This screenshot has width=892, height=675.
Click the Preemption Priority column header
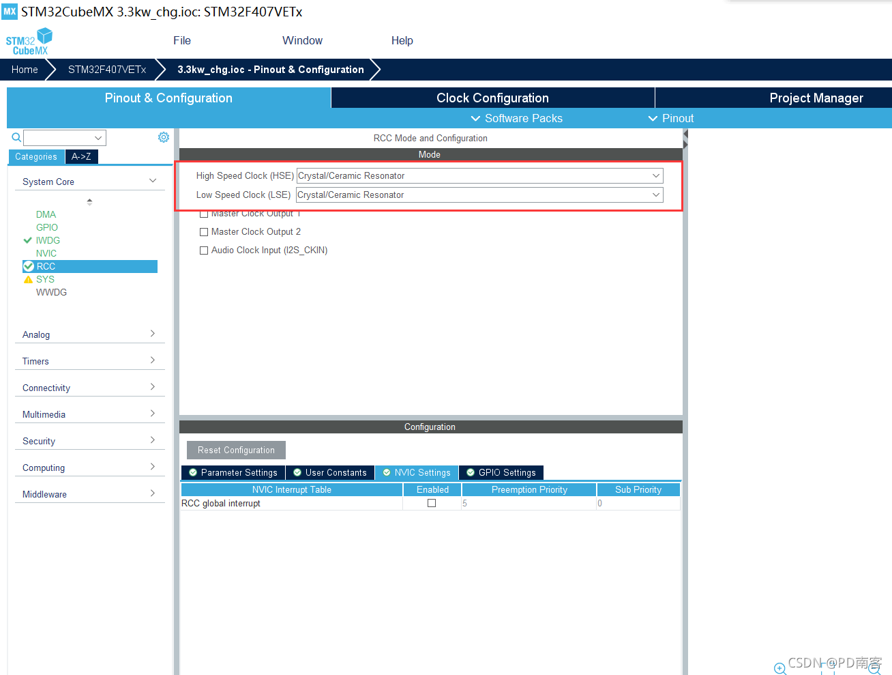[x=529, y=489]
